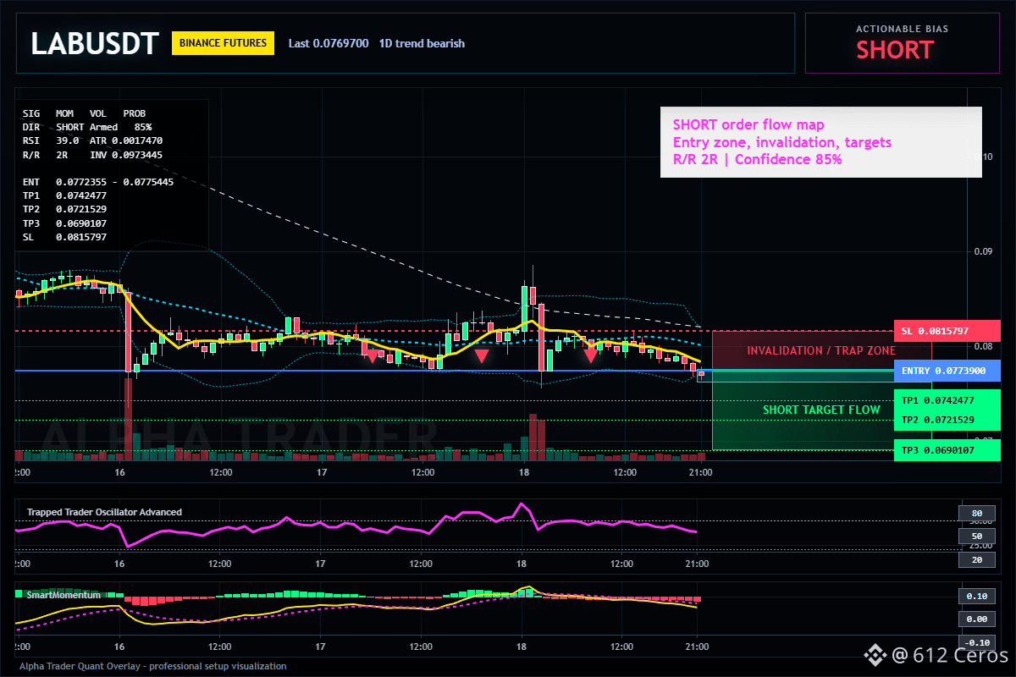Click 'Entry zone, invalidation, targets' annotation line

coord(782,142)
